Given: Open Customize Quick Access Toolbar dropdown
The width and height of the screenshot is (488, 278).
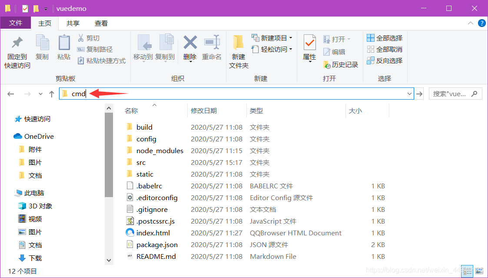Looking at the screenshot, I should [x=46, y=9].
